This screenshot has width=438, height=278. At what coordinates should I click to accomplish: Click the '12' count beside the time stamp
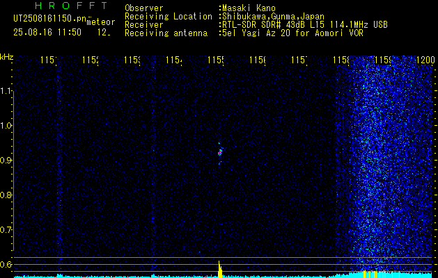(x=104, y=33)
